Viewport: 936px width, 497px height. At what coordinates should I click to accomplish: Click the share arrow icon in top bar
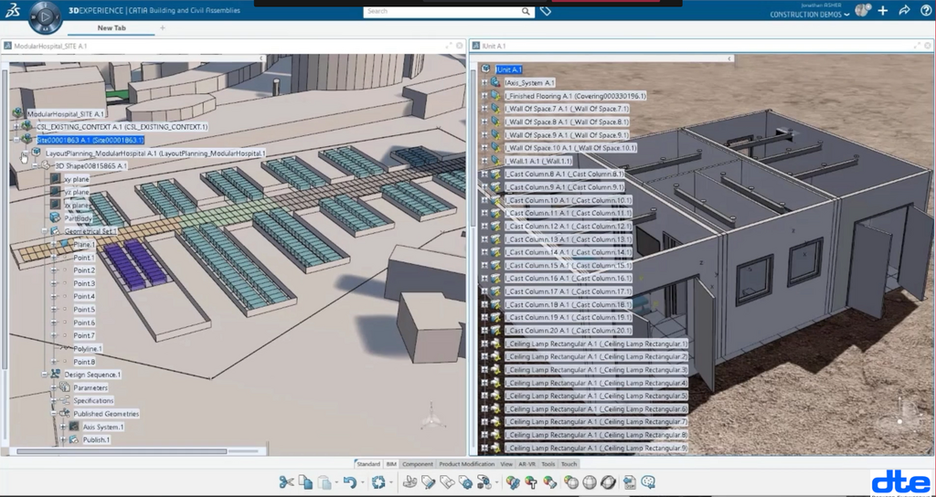click(x=904, y=10)
